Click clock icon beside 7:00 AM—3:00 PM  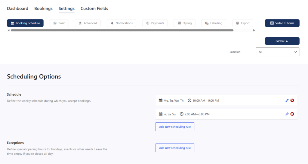181,114
